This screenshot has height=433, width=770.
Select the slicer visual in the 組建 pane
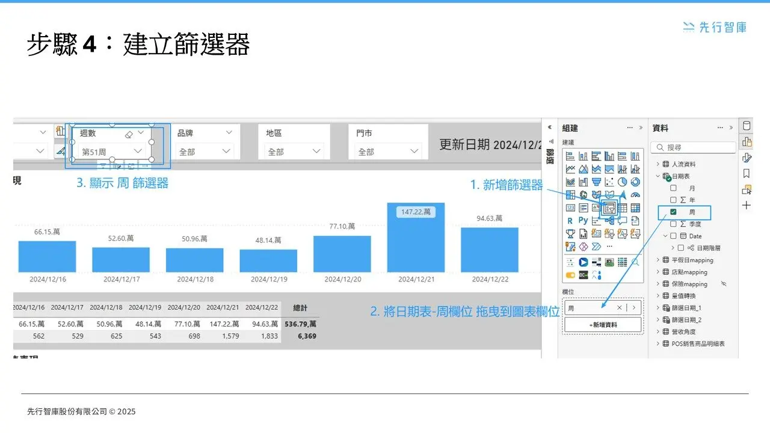(609, 207)
